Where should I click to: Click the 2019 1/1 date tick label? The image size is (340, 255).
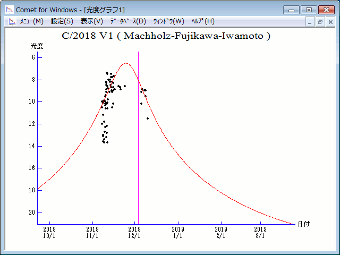pyautogui.click(x=178, y=233)
